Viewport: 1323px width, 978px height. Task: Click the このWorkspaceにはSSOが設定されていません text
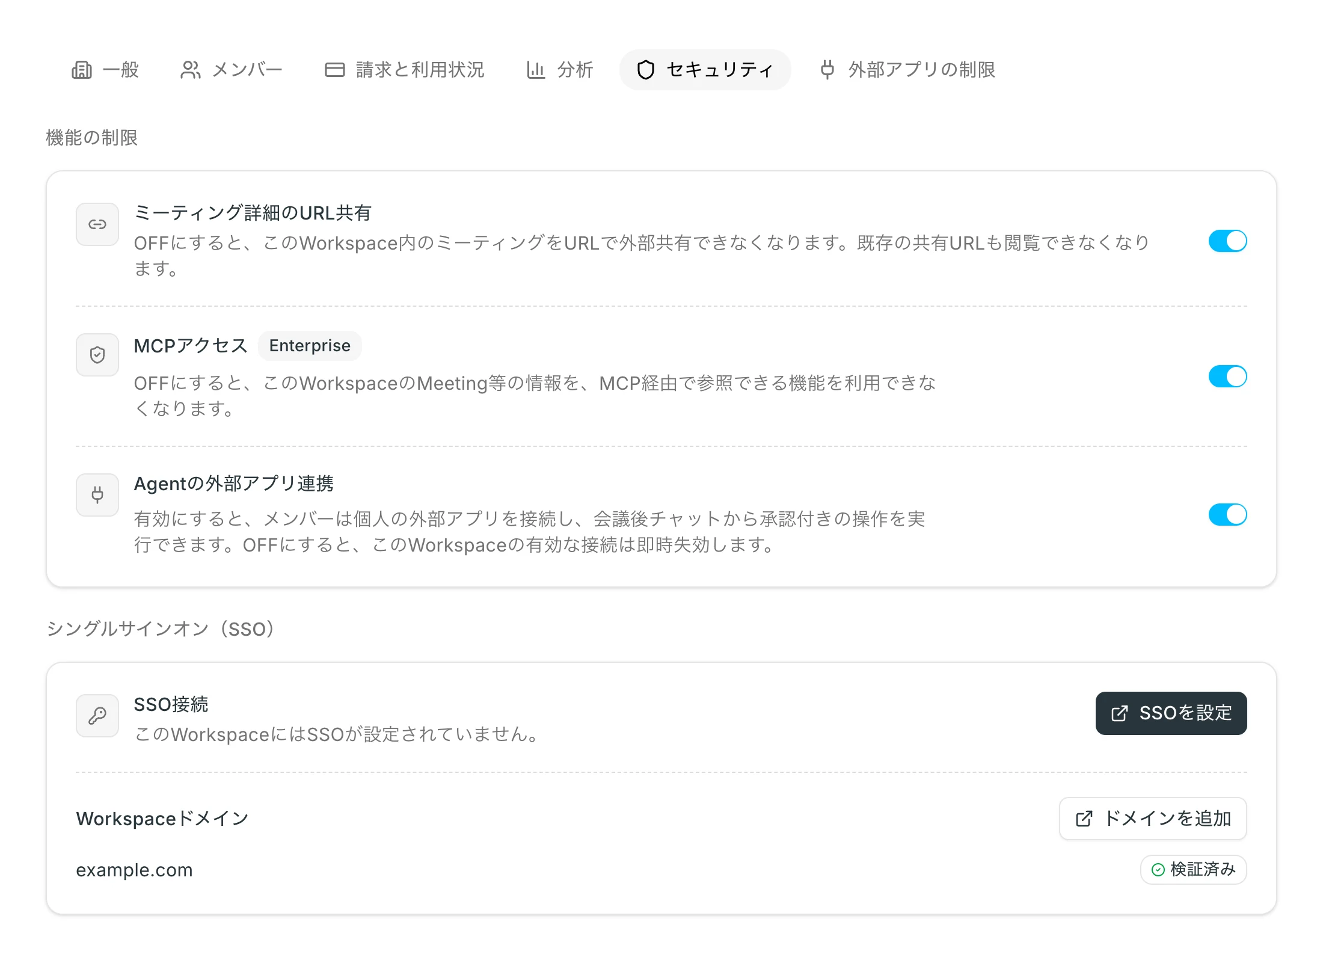click(x=338, y=734)
